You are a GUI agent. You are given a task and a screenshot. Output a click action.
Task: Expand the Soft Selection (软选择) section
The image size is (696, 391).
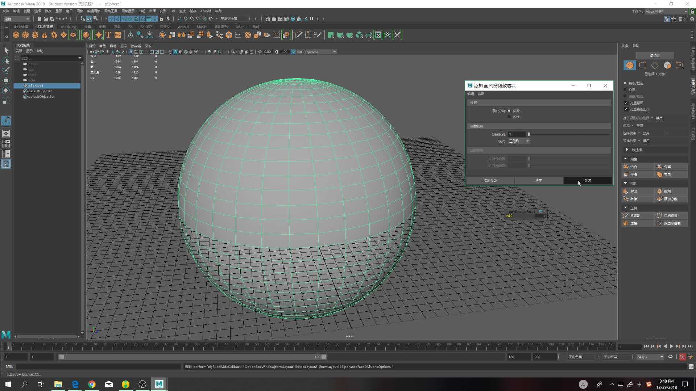pos(627,150)
